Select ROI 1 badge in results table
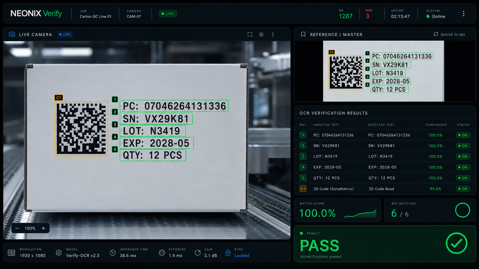Viewport: 479px width, 269px height. [303, 135]
